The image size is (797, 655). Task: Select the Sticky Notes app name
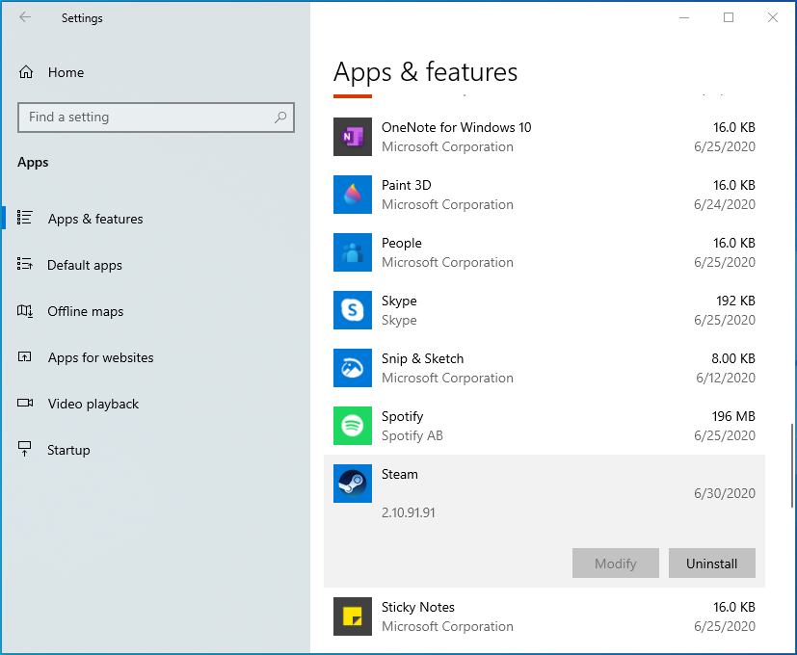click(x=418, y=607)
